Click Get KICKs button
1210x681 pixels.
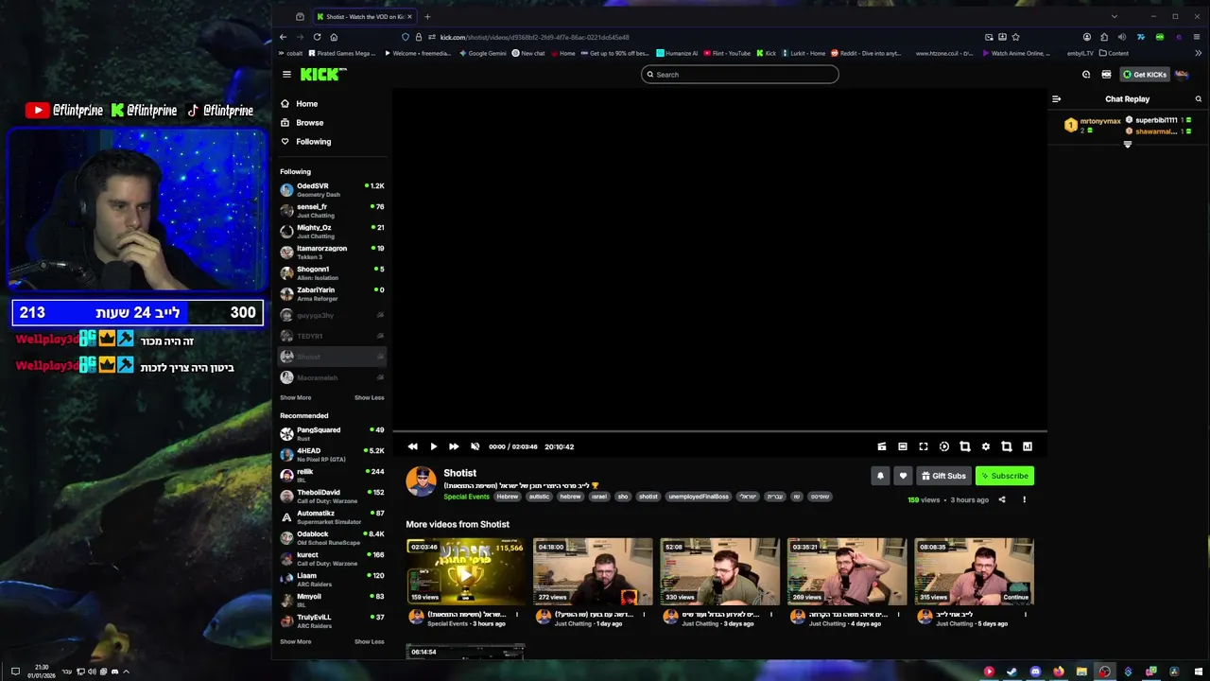coord(1145,74)
